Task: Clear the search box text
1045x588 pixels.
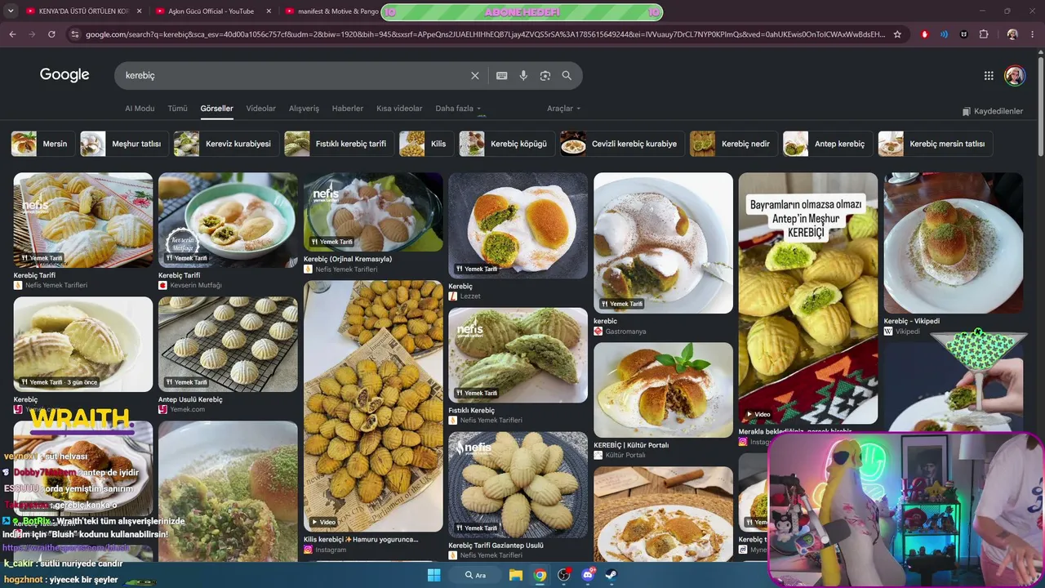Action: 475,75
